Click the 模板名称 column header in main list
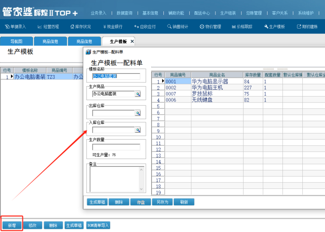The width and height of the screenshot is (325, 232). coord(30,70)
